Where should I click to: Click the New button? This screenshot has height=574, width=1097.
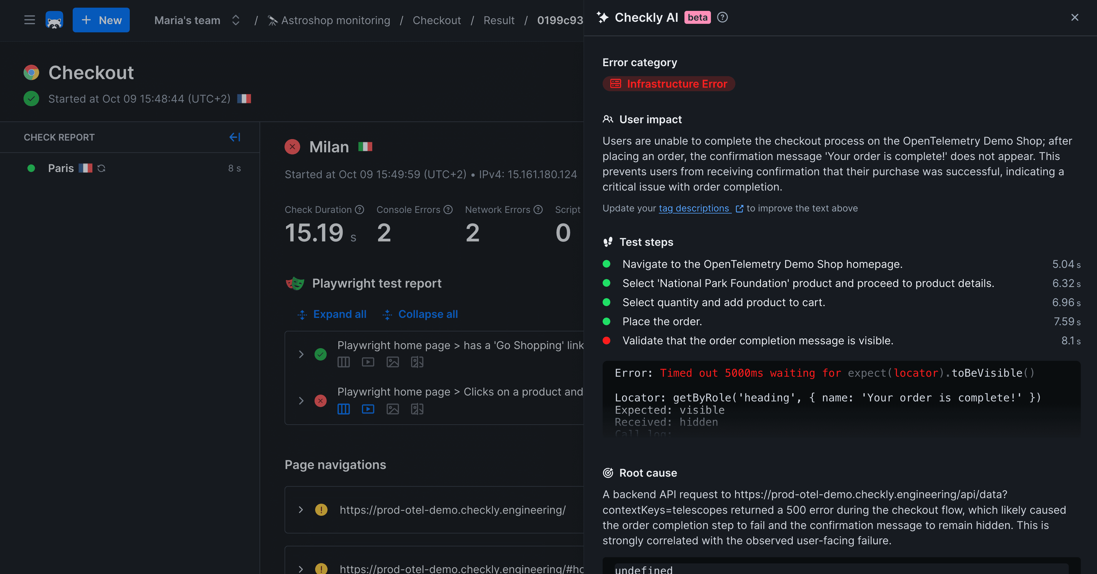tap(101, 20)
